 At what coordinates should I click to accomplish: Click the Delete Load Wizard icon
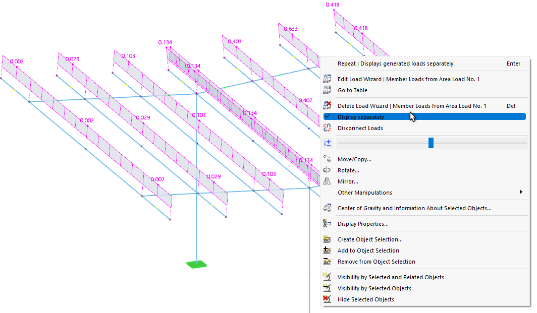pyautogui.click(x=327, y=106)
